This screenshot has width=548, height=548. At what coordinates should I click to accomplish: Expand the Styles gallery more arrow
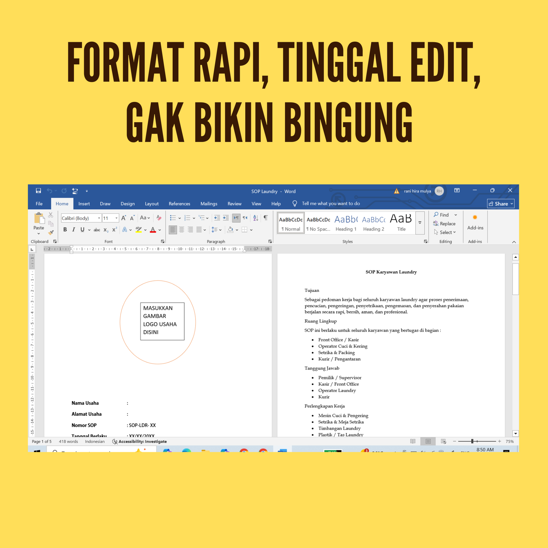tap(420, 223)
